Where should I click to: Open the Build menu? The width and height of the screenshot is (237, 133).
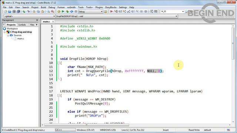pos(43,7)
